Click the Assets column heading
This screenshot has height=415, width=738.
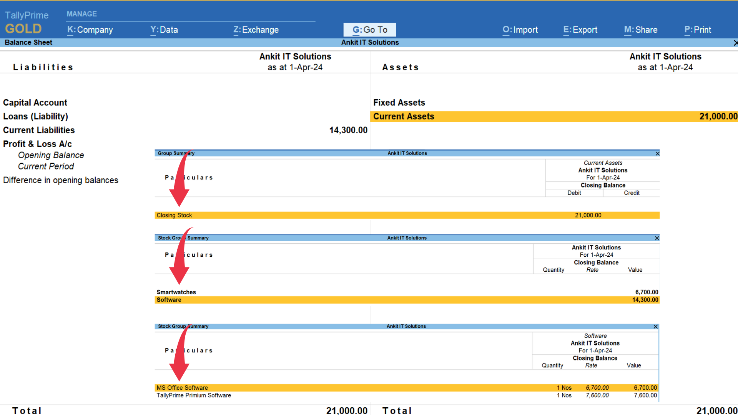coord(400,67)
